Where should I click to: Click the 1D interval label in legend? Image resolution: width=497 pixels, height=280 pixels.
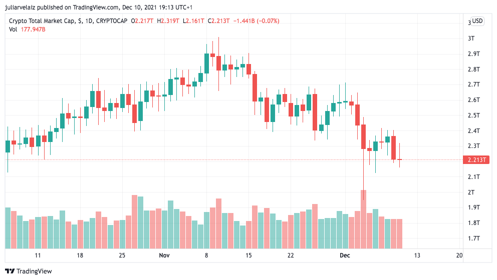tap(89, 21)
